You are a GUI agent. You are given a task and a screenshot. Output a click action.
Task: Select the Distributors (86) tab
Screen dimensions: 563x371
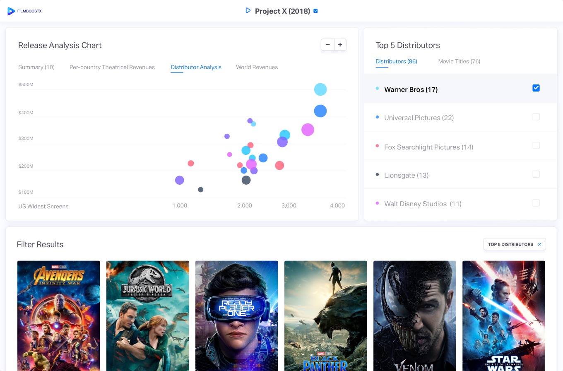point(396,61)
